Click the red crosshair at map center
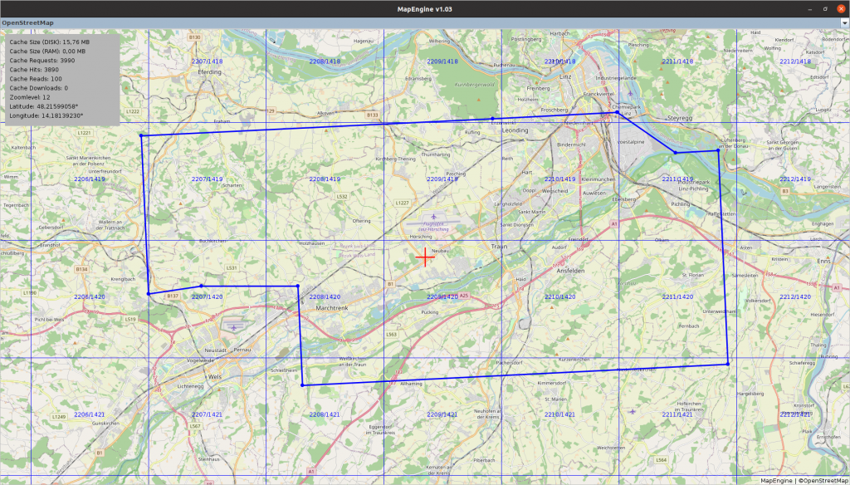The image size is (850, 485). pos(425,257)
